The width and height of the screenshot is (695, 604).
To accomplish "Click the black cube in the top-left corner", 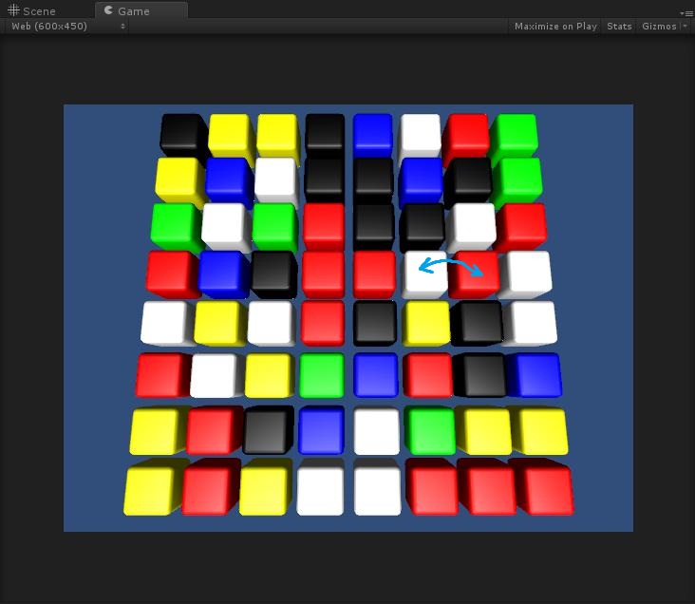I will point(180,133).
